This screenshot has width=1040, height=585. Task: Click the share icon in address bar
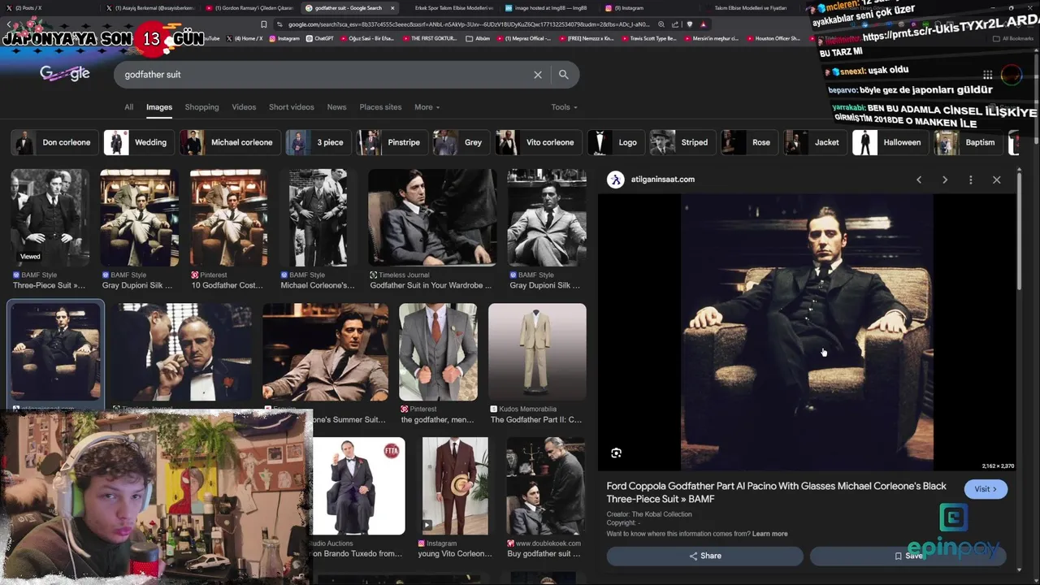[x=674, y=24]
